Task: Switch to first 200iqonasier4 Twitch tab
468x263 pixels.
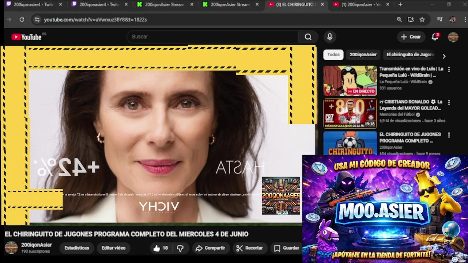Action: [34, 4]
